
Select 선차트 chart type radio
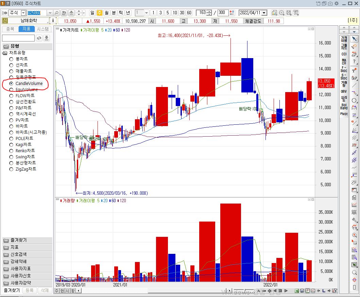pyautogui.click(x=11, y=65)
